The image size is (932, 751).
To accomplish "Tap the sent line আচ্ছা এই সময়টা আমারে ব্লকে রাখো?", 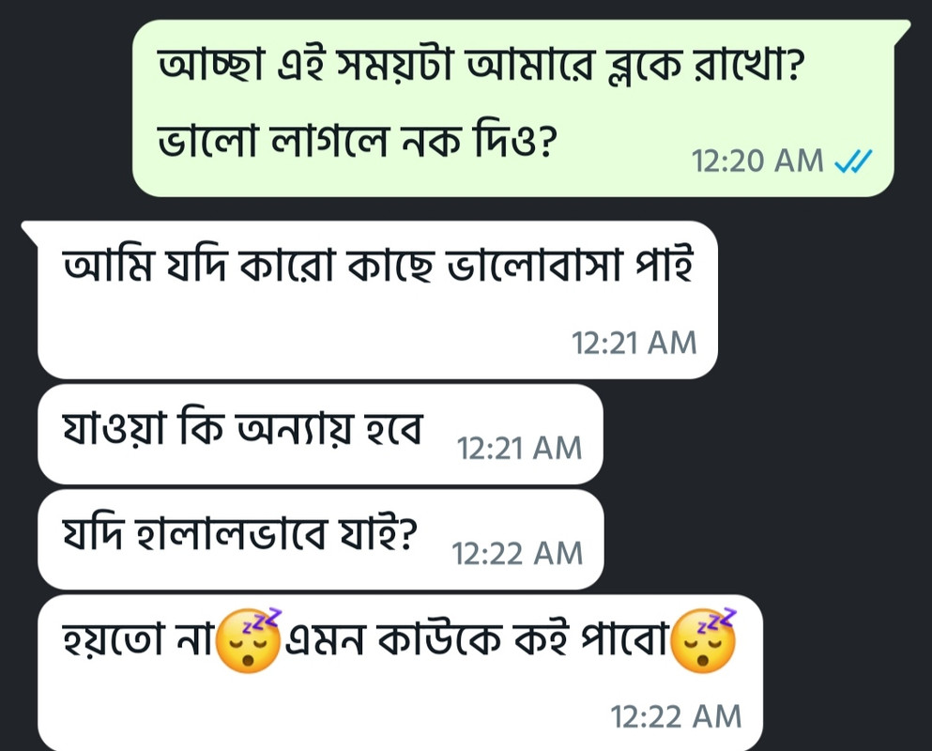I will [x=481, y=64].
